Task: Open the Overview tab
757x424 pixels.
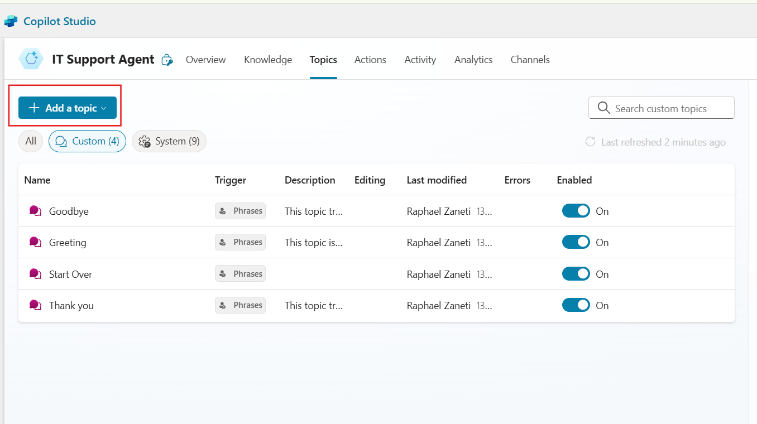Action: (206, 60)
